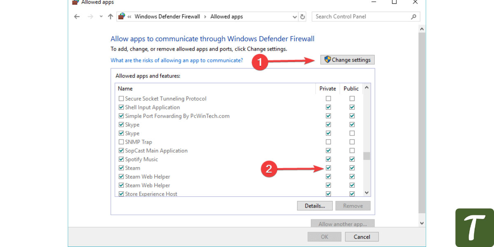This screenshot has height=247, width=494.
Task: Open the Windows Defender Firewall breadcrumb
Action: pyautogui.click(x=167, y=17)
